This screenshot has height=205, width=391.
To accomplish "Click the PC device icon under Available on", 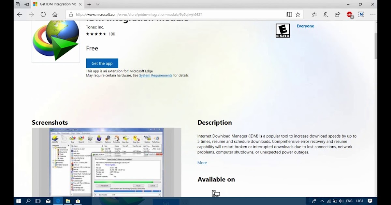I will [x=216, y=193].
